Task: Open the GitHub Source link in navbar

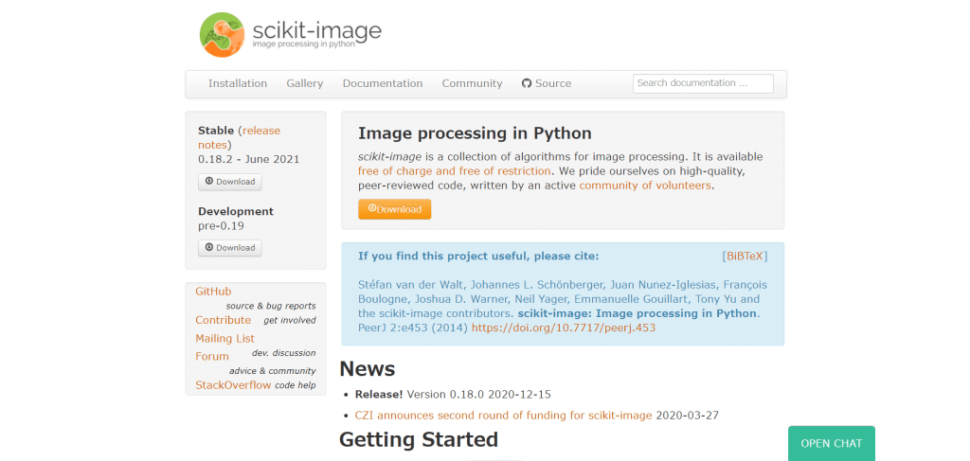Action: click(x=547, y=83)
